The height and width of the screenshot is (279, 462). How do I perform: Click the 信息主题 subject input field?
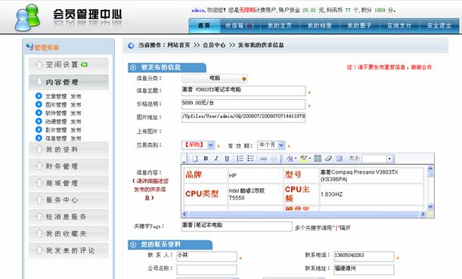(x=243, y=91)
